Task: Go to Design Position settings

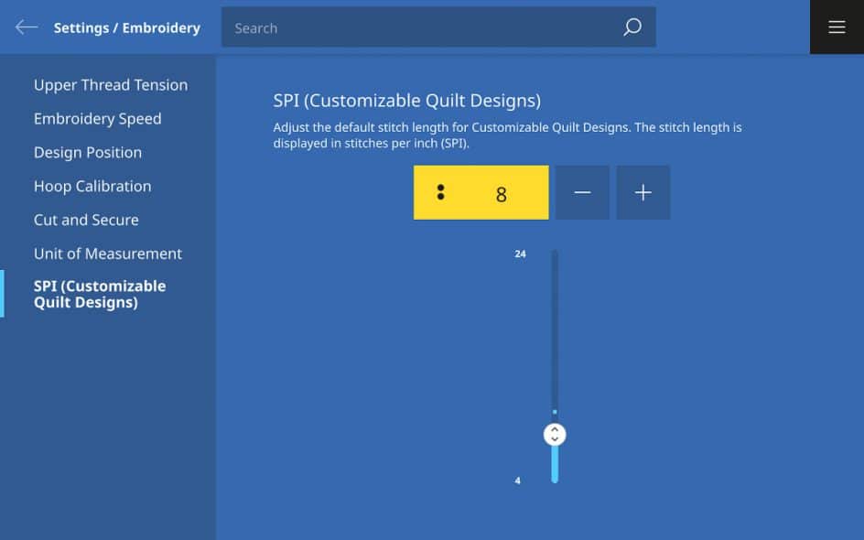Action: pos(88,153)
